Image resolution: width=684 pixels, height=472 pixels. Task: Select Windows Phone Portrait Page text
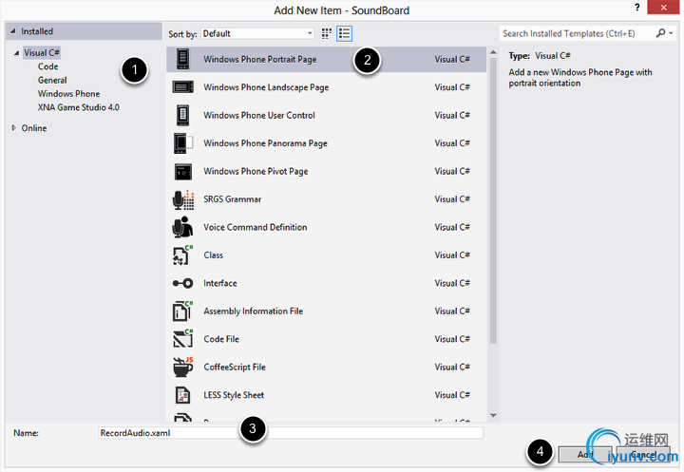260,59
